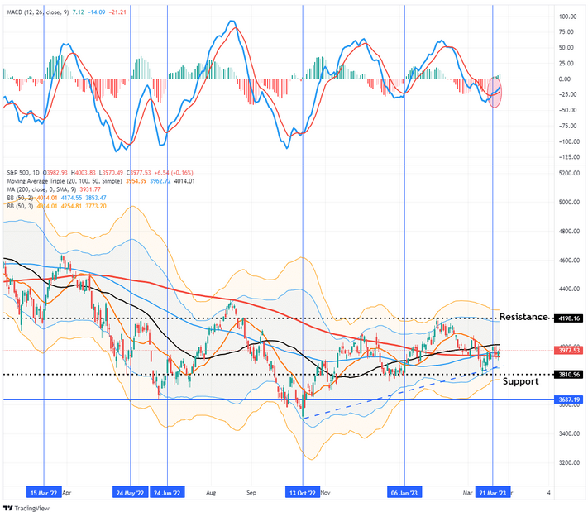This screenshot has width=588, height=512.
Task: Click the 4400.00 price axis value
Action: [x=569, y=289]
